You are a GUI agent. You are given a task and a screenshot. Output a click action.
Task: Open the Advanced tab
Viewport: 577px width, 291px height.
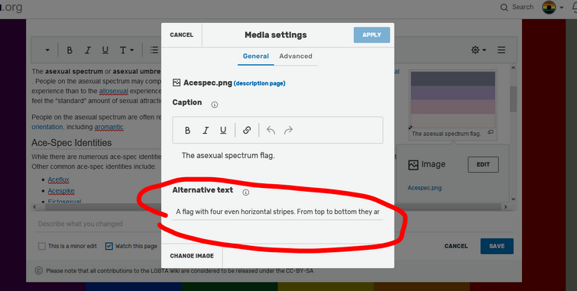(x=296, y=57)
